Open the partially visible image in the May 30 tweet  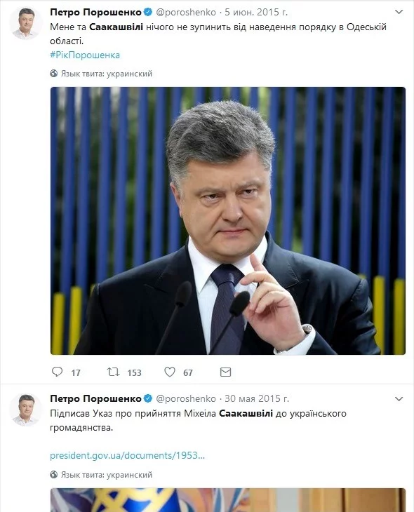pos(228,500)
